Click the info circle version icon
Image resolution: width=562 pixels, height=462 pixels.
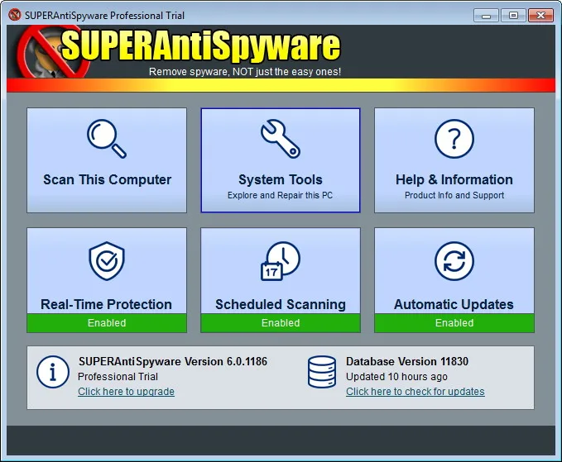tap(53, 372)
